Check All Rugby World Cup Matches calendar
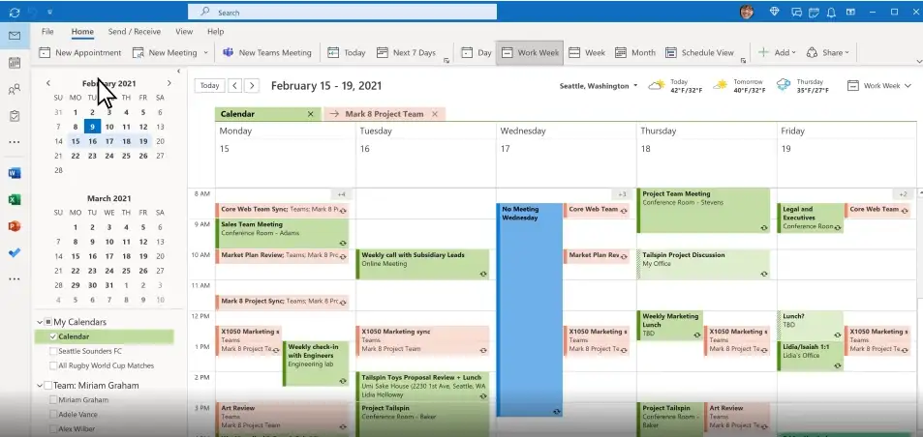Viewport: 923px width, 437px height. point(54,365)
